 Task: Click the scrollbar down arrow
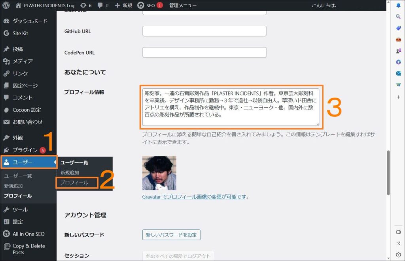point(388,258)
